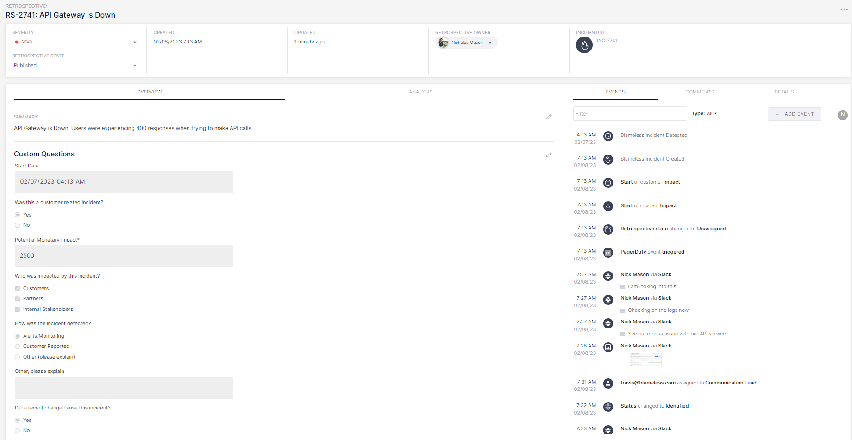The height and width of the screenshot is (440, 852).
Task: Click the person icon on travis@blameless.com assignment
Action: (608, 384)
